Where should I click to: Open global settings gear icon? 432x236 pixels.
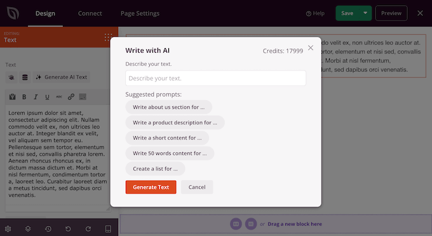click(x=8, y=229)
